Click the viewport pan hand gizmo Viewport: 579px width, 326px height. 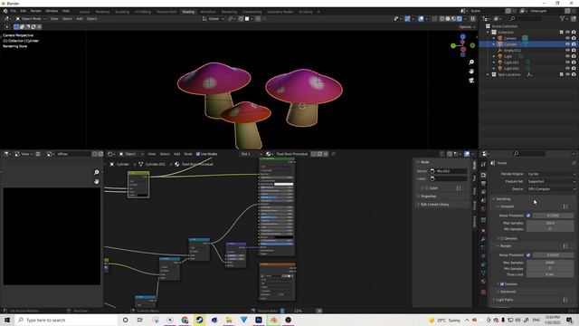(471, 71)
